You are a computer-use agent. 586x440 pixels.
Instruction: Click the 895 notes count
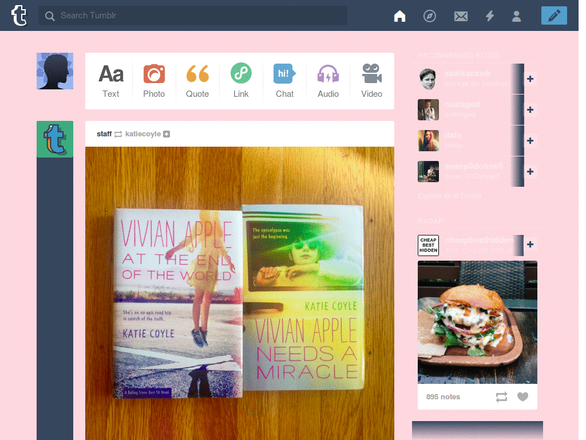(443, 397)
